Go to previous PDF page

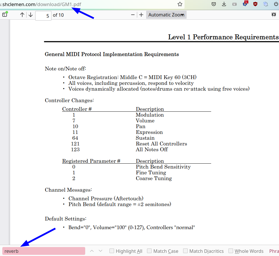coord(22,15)
